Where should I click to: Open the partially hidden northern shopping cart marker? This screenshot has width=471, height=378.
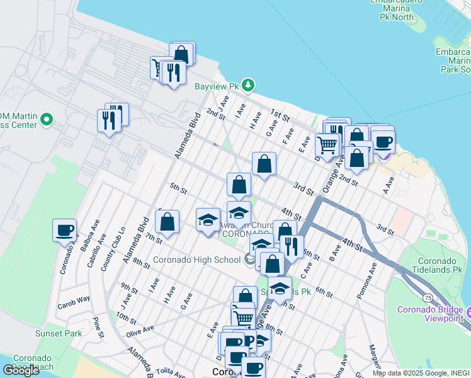click(156, 67)
